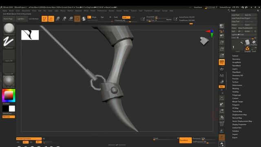Click the Load Tool button
Viewport: 261px width, 147px height.
[x=237, y=15]
